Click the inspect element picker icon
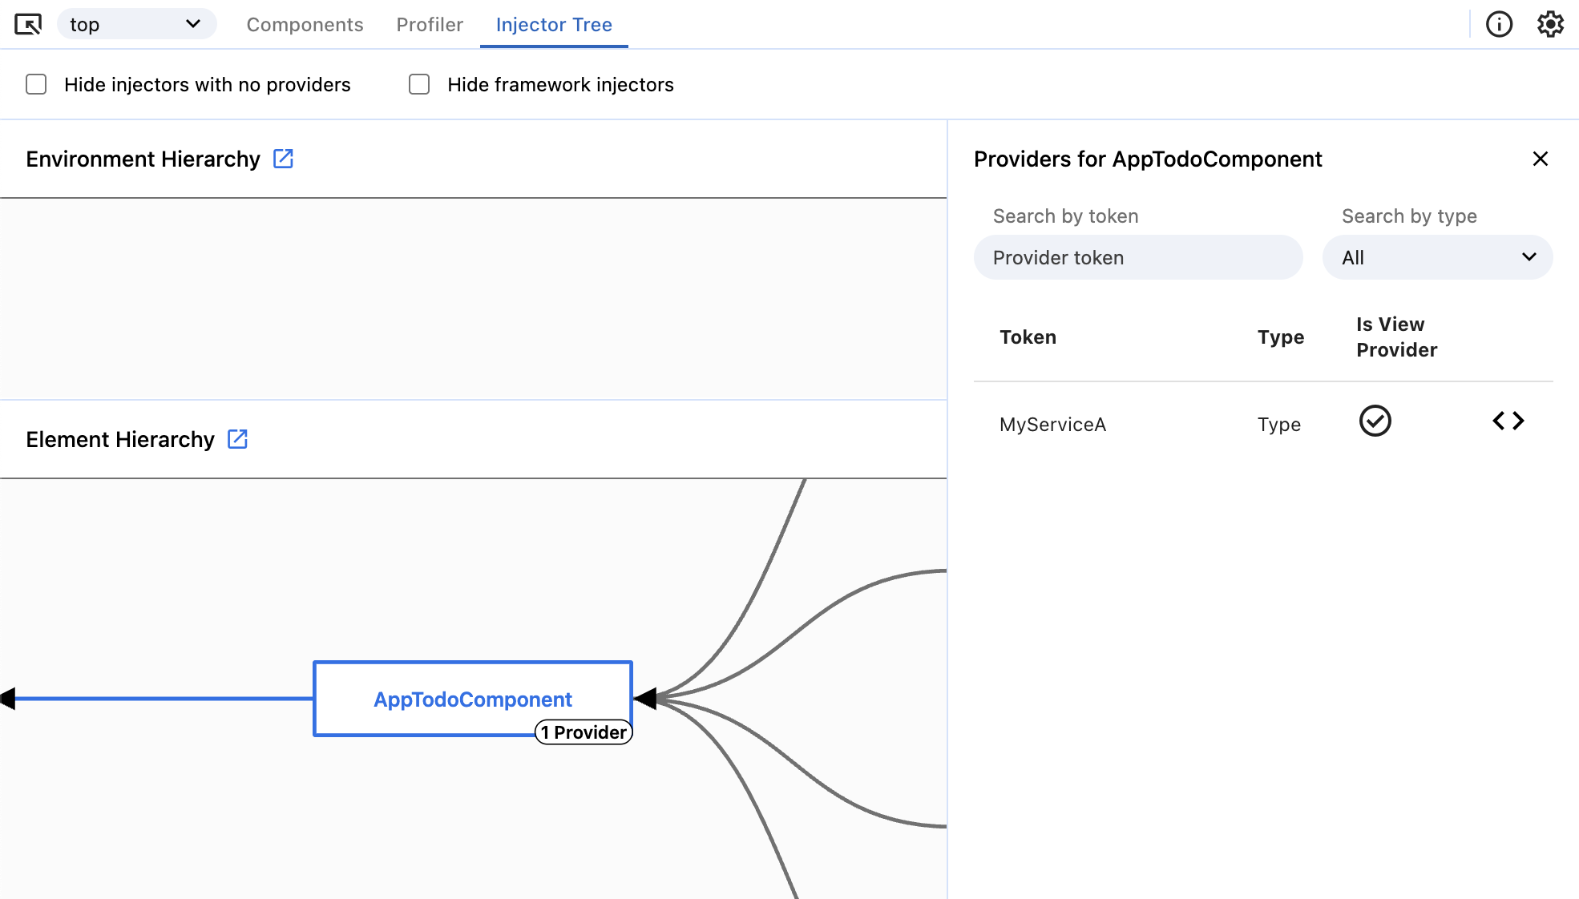 (28, 25)
